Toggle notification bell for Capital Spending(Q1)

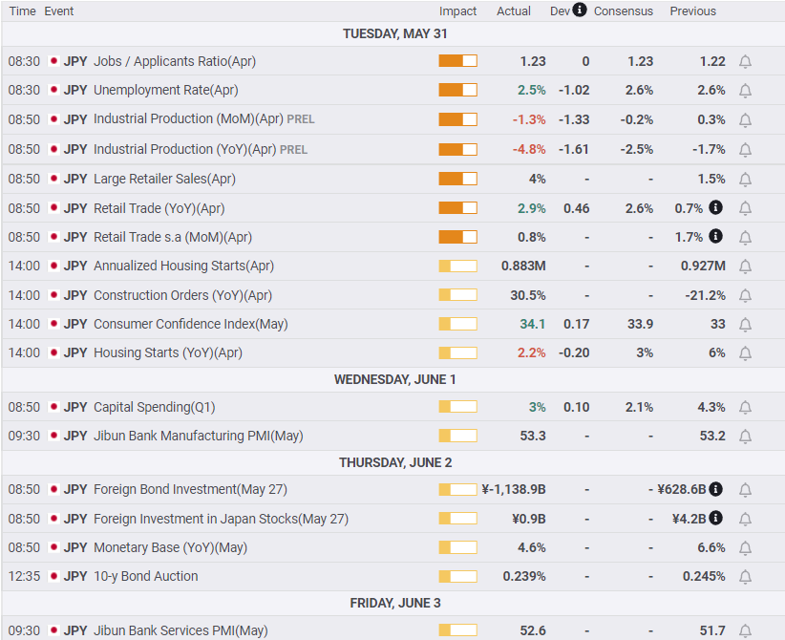coord(745,407)
